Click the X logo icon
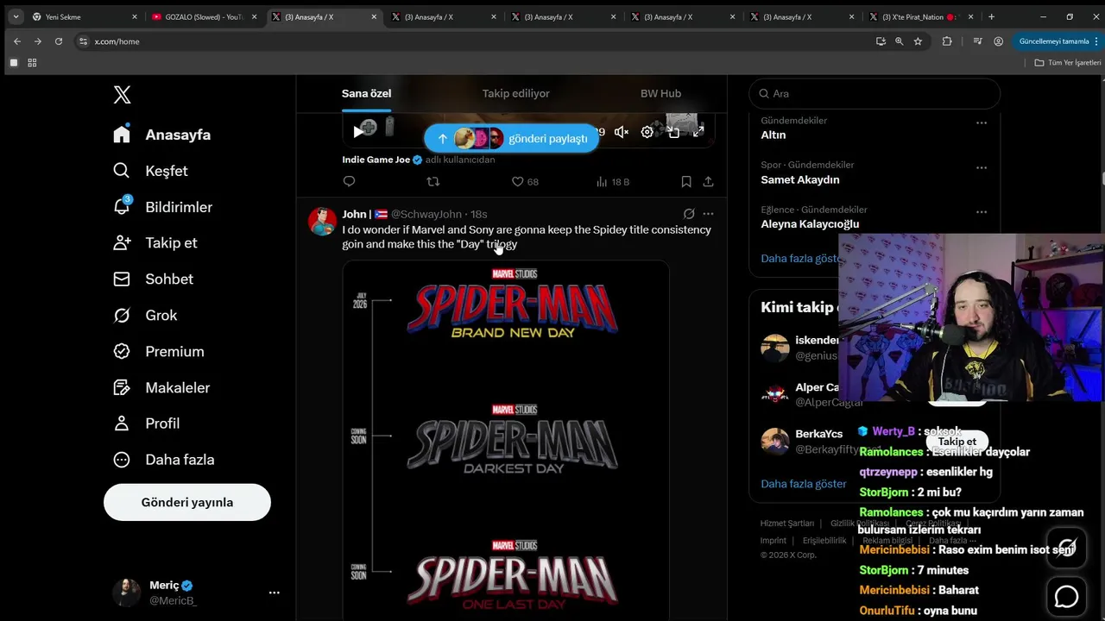Viewport: 1105px width, 621px height. (123, 95)
